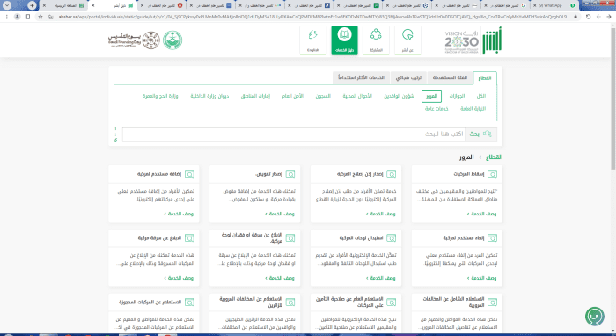Open the live chat assistant bubble

(x=595, y=317)
